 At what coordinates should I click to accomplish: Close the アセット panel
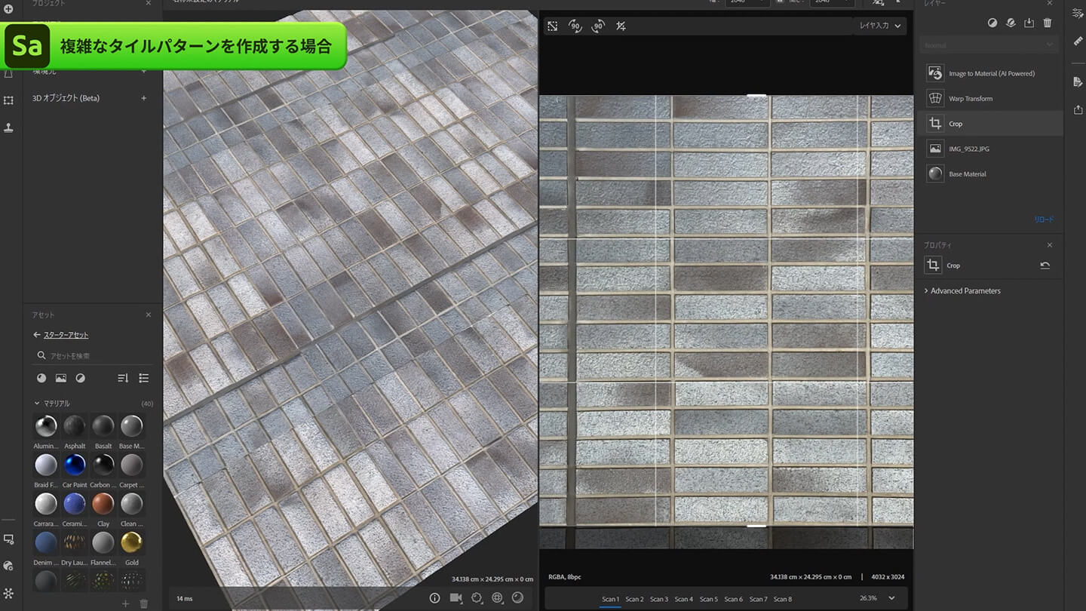(148, 315)
